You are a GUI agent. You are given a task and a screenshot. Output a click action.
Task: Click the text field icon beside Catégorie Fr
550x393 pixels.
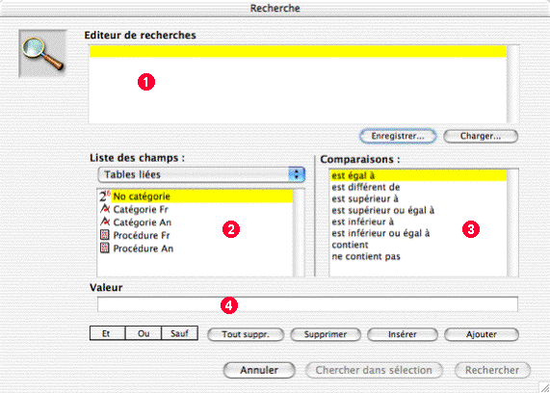pyautogui.click(x=105, y=209)
